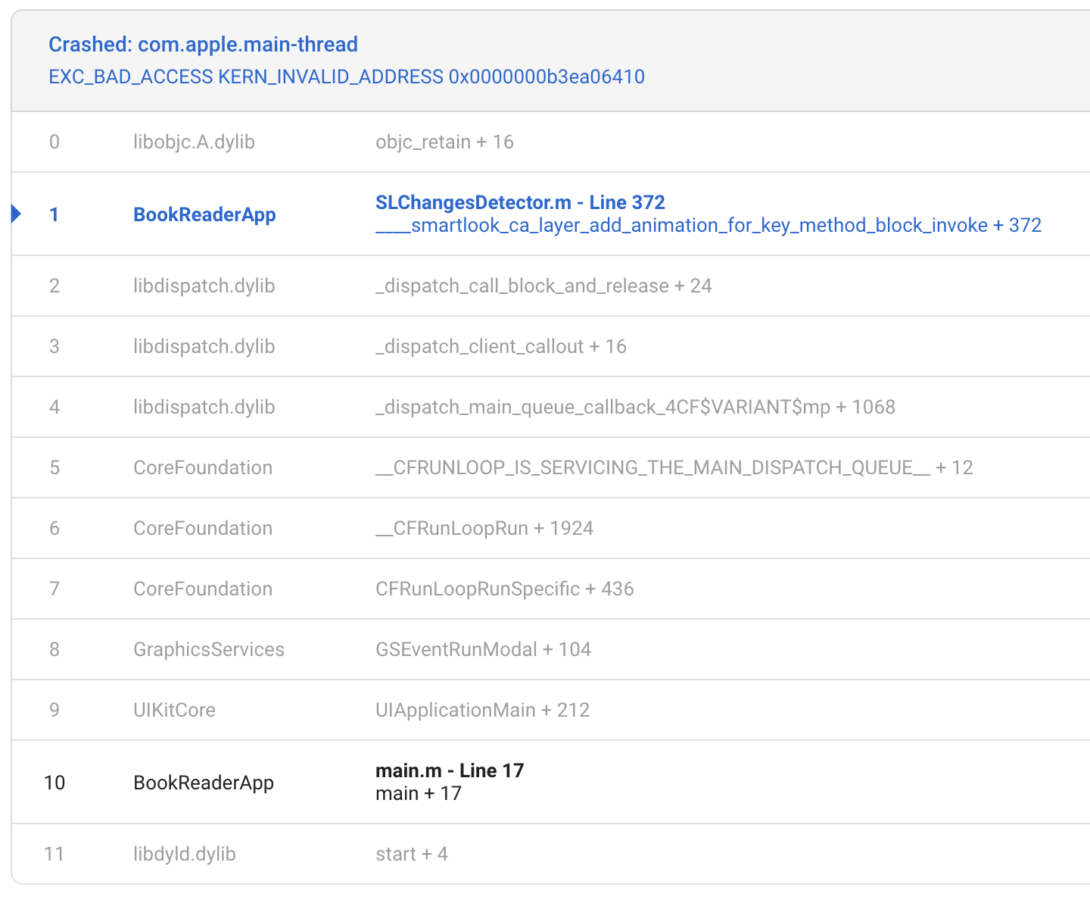Image resolution: width=1090 pixels, height=903 pixels.
Task: Select CoreFoundation in frame 7
Action: (x=203, y=589)
